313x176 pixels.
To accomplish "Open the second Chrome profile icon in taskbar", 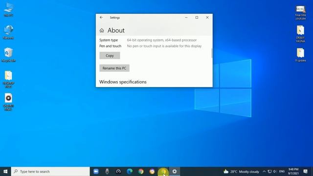I will [x=152, y=172].
